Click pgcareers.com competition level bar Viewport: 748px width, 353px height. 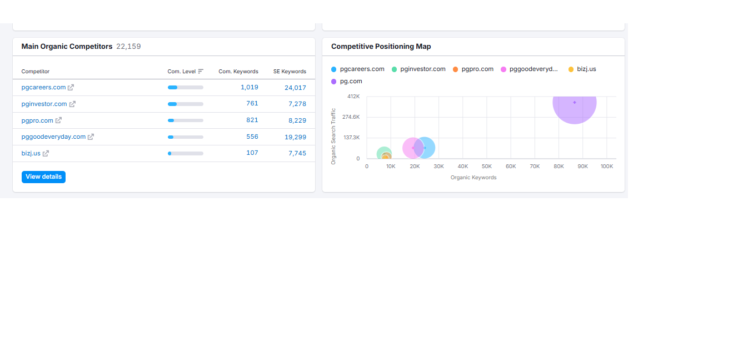pyautogui.click(x=186, y=88)
